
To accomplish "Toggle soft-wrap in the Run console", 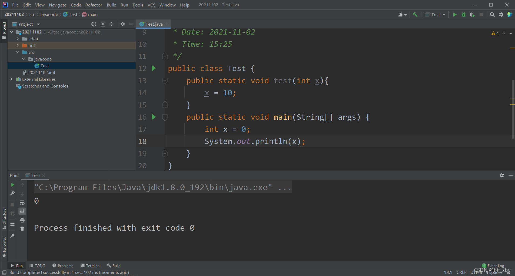I will click(22, 203).
